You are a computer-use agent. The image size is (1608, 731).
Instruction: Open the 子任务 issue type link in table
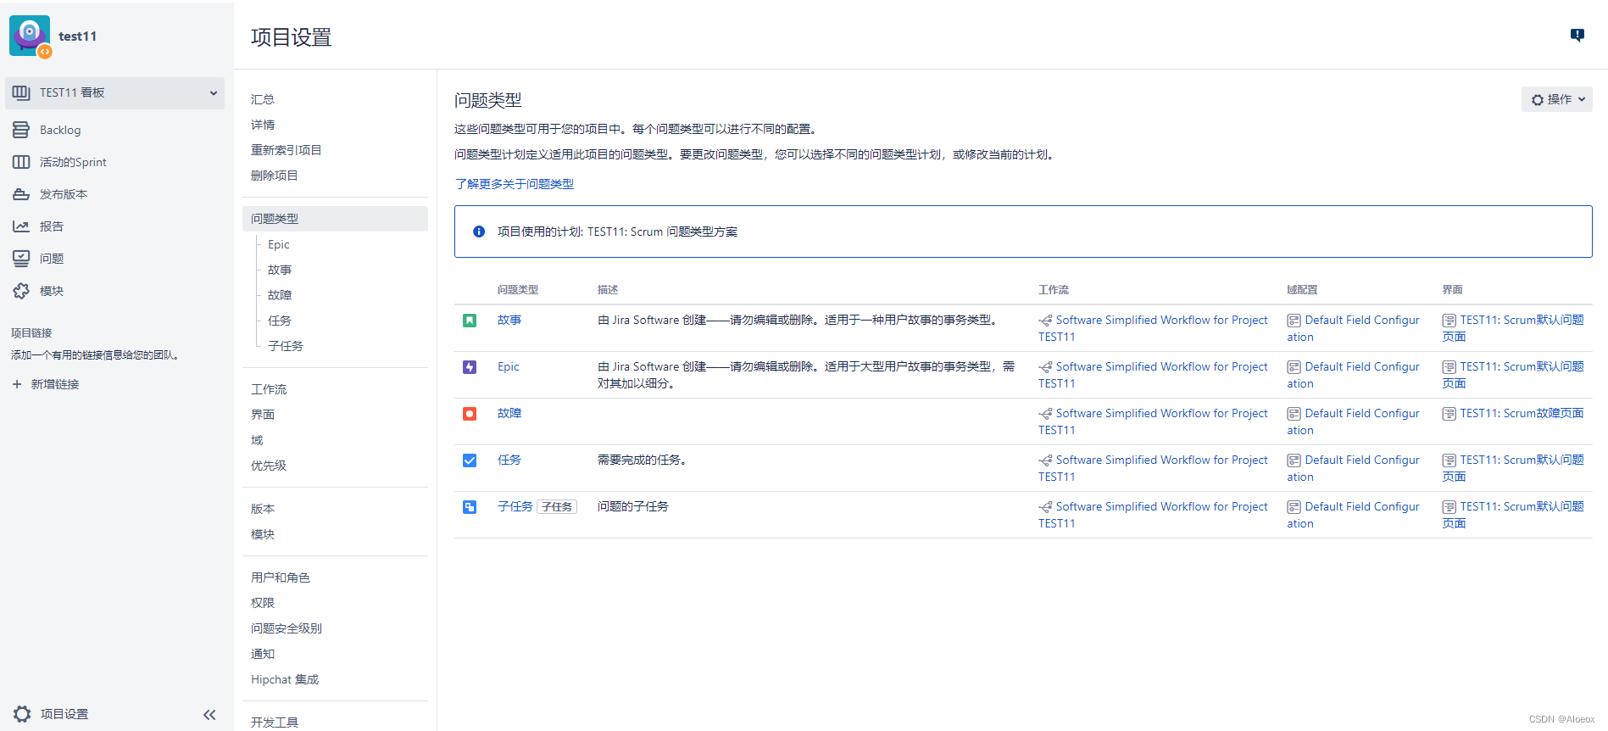[x=515, y=507]
